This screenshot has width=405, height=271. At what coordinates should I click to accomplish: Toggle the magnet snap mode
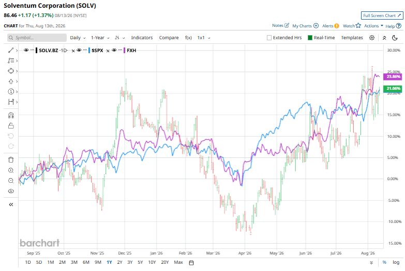click(11, 115)
